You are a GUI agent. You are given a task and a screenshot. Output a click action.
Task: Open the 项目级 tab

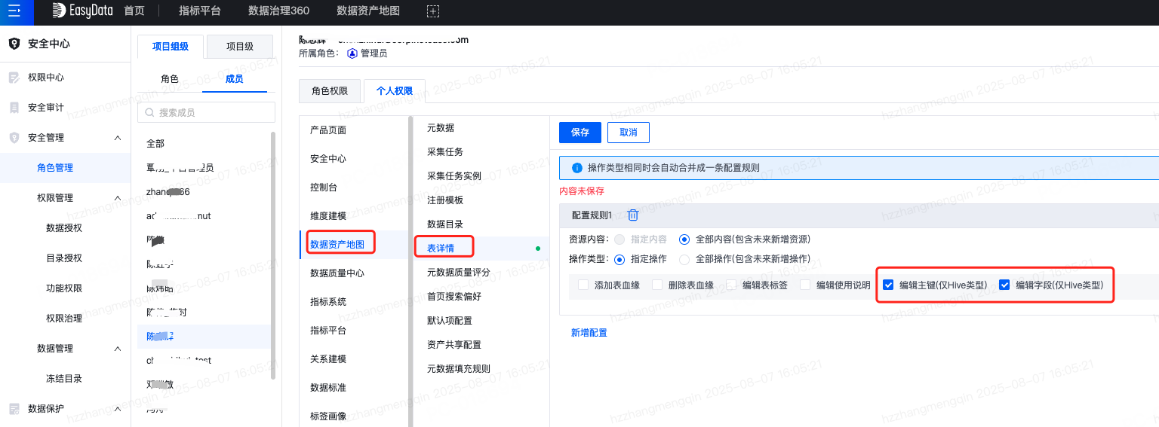[x=239, y=47]
